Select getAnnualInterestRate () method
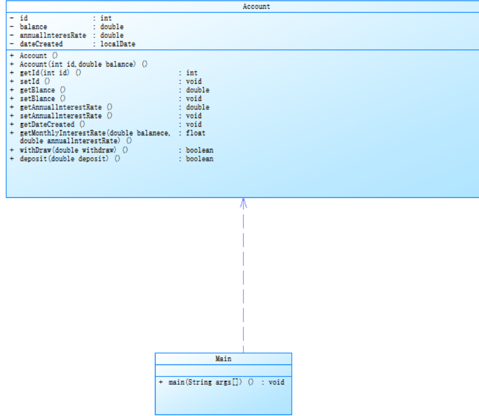This screenshot has height=416, width=479. [x=110, y=107]
